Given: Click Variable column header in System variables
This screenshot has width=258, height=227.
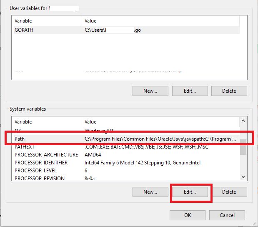Looking at the screenshot, I should (48, 122).
